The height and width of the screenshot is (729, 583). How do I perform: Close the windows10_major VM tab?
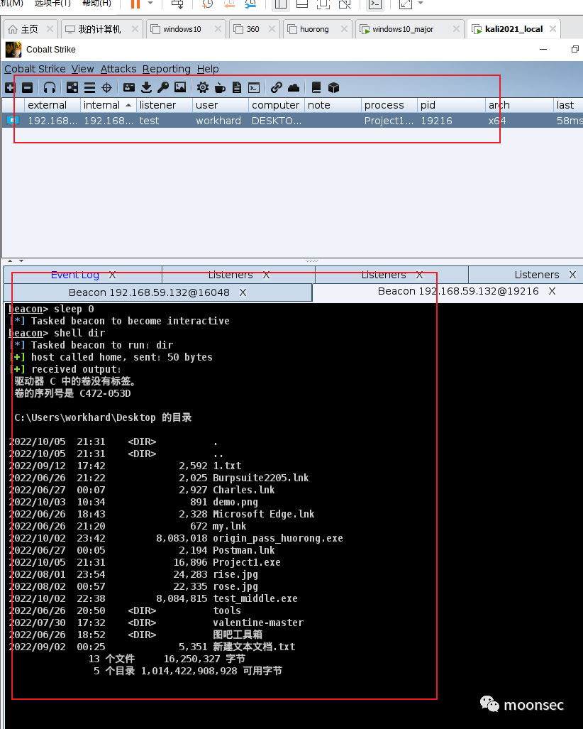pyautogui.click(x=456, y=29)
